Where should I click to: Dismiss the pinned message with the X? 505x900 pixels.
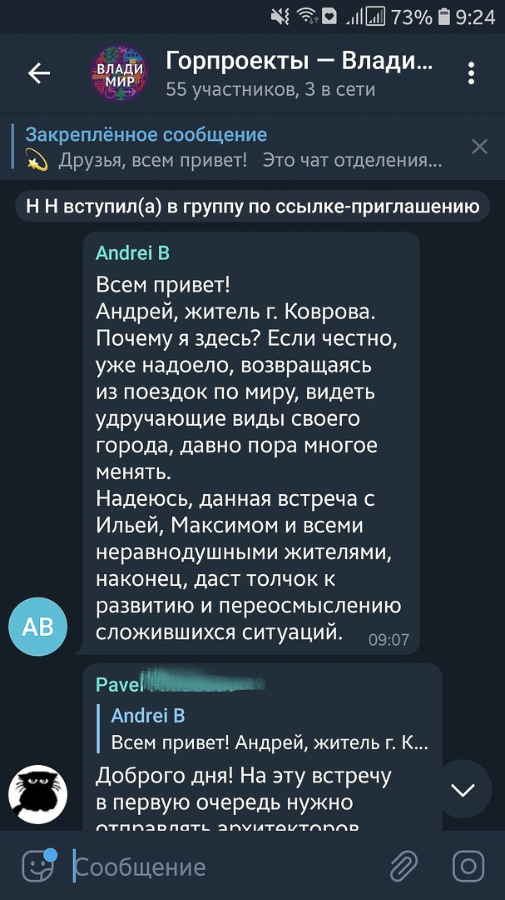tap(480, 147)
